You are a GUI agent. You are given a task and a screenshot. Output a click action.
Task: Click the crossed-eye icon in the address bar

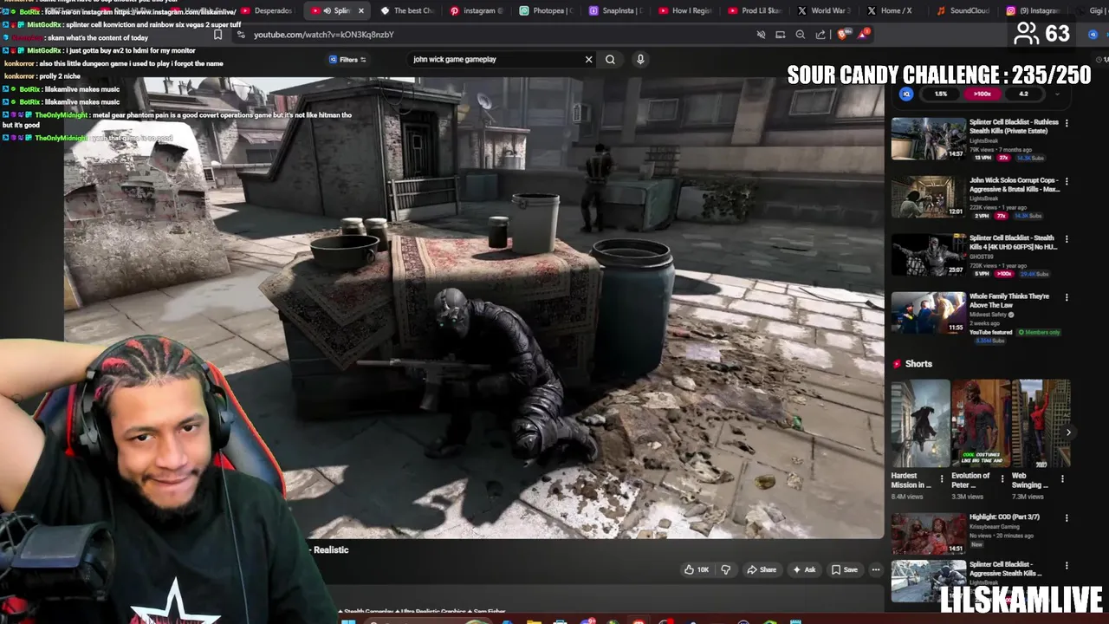(761, 35)
